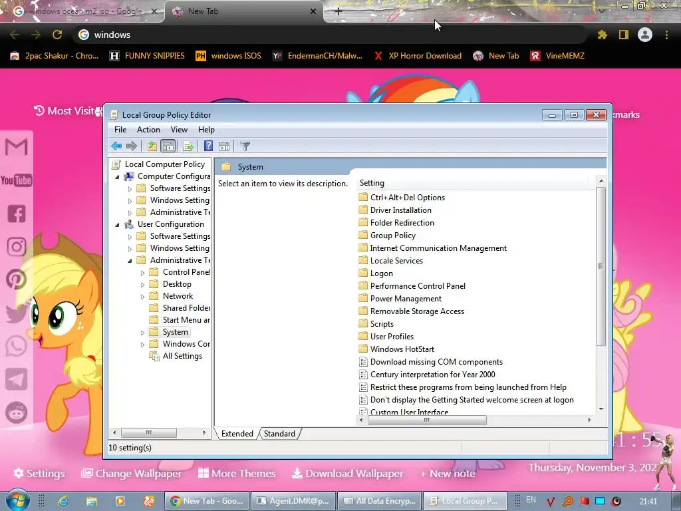
Task: Open the new tab page Settings link
Action: (39, 473)
